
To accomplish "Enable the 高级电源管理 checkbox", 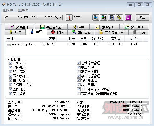I will pos(79,72).
